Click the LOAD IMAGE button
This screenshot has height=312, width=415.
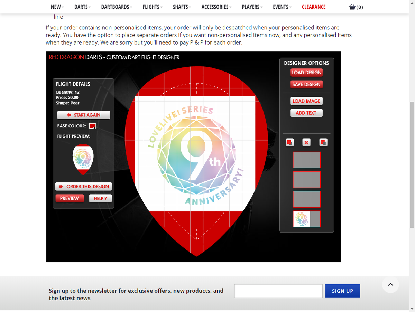point(306,101)
